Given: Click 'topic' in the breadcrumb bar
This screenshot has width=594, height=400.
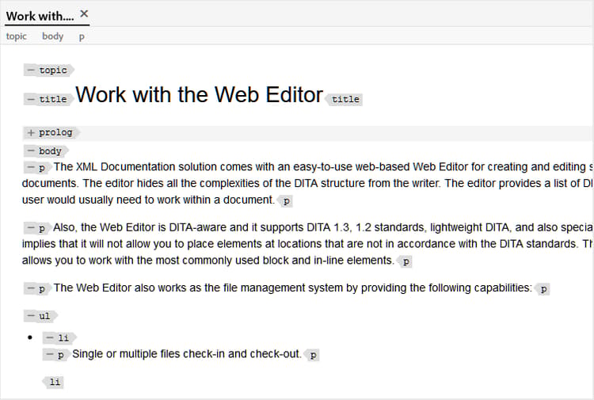Looking at the screenshot, I should pyautogui.click(x=16, y=36).
